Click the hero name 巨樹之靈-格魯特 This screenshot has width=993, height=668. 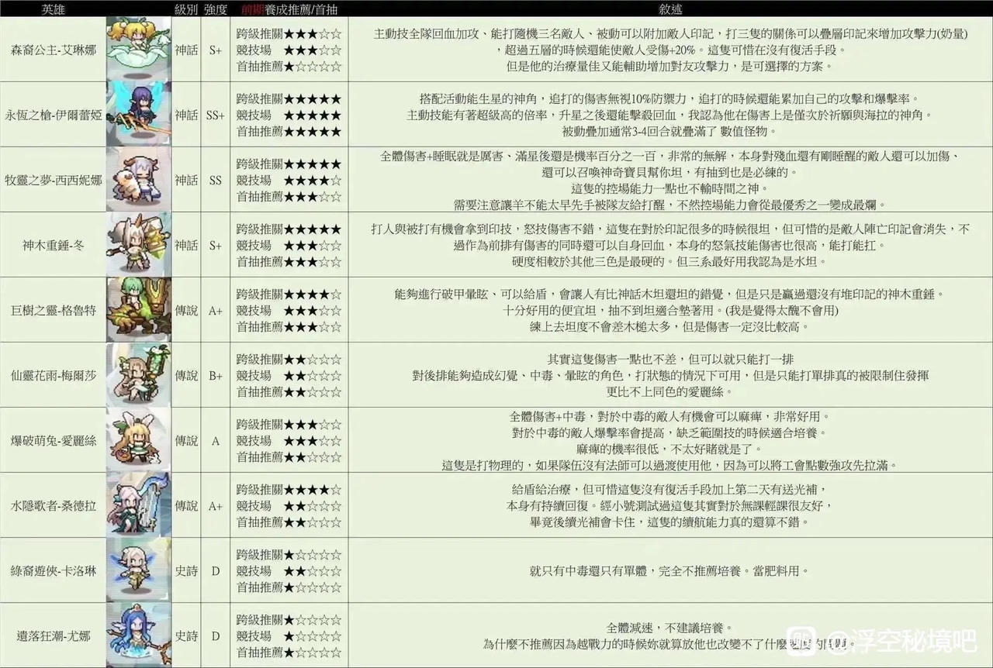54,310
